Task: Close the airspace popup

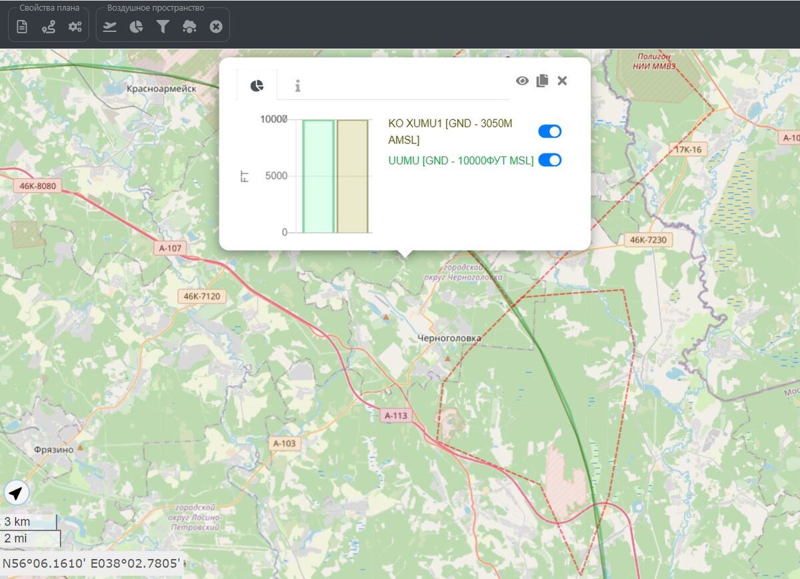Action: tap(562, 81)
